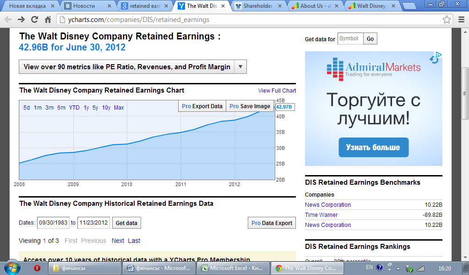Click the Pro Save Image button
This screenshot has height=275, width=469.
pos(250,106)
